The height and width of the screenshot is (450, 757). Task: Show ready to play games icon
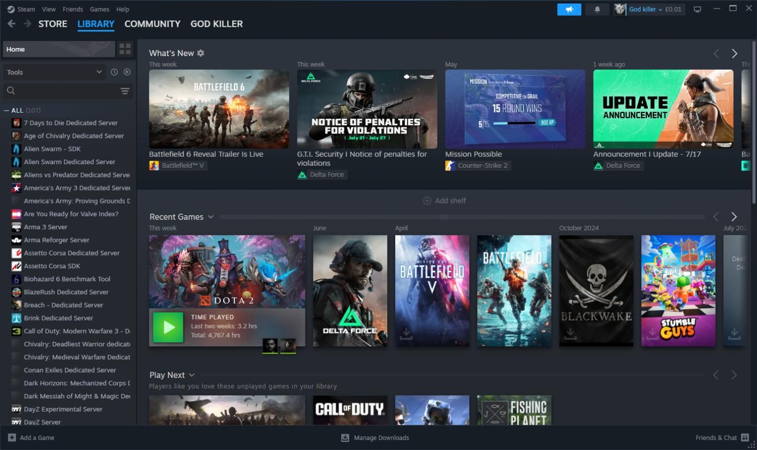click(127, 72)
